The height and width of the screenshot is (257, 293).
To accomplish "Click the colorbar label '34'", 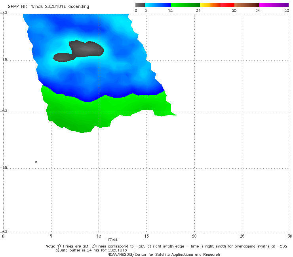I will tap(198, 10).
